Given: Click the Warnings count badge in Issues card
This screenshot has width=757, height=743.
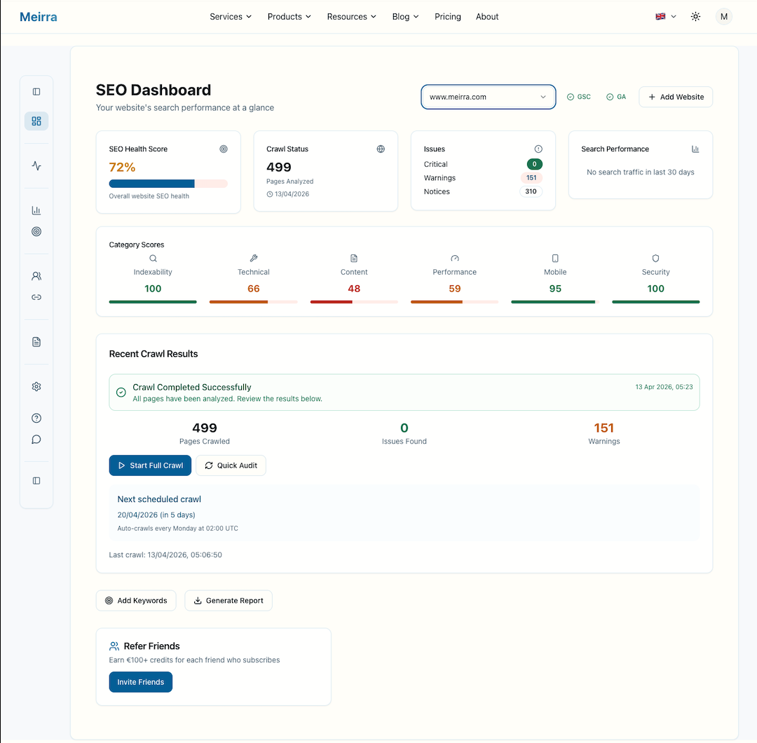Looking at the screenshot, I should pos(531,177).
